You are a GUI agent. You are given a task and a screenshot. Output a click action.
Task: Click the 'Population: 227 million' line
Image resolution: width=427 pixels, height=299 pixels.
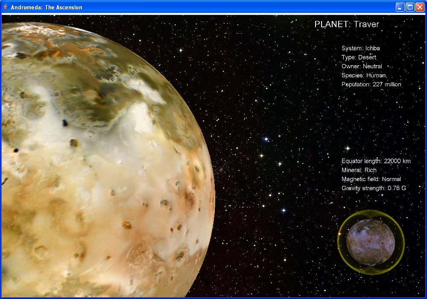tap(371, 84)
